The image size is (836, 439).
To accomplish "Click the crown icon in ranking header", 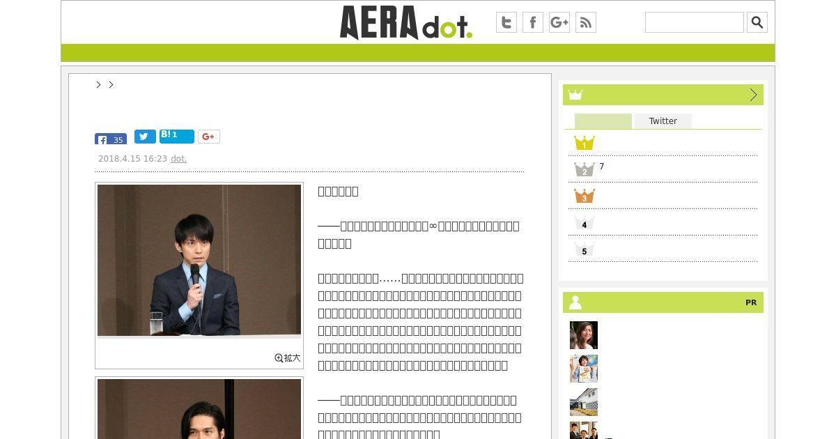I will pos(575,95).
